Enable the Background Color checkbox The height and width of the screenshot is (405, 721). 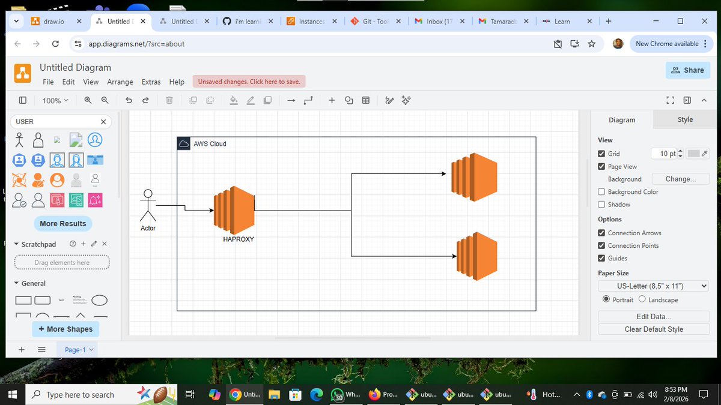coord(601,192)
